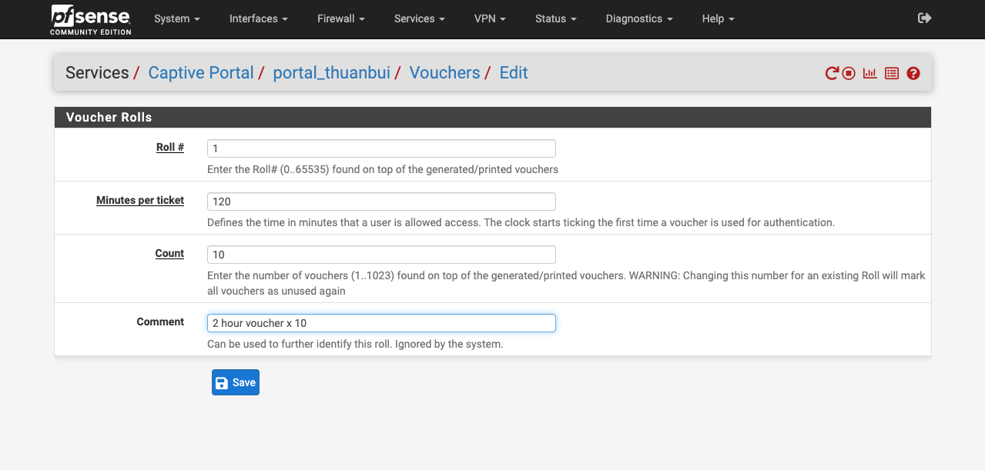Screen dimensions: 985x470
Task: Click the Comment text field
Action: [381, 323]
